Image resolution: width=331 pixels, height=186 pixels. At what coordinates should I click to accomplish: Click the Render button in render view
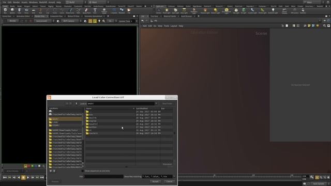[12, 21]
